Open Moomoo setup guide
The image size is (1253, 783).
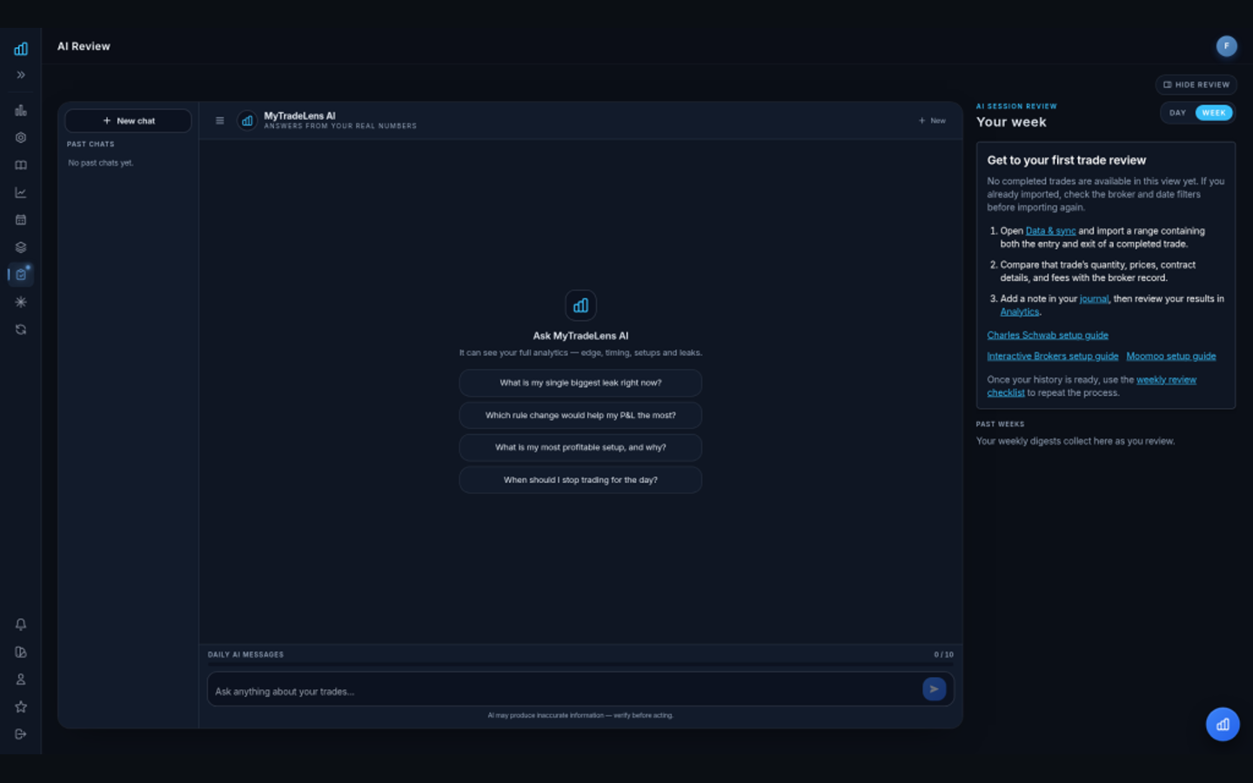pyautogui.click(x=1171, y=356)
